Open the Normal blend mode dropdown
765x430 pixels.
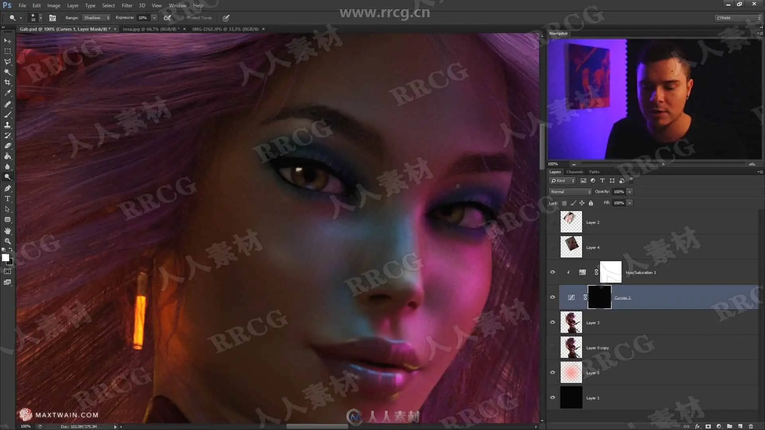coord(570,192)
